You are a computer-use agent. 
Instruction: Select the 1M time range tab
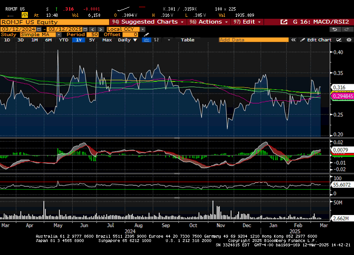pyautogui.click(x=34, y=40)
